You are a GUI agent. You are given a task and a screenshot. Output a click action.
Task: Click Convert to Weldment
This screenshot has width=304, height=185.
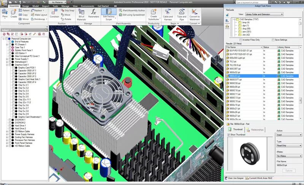pos(195,14)
